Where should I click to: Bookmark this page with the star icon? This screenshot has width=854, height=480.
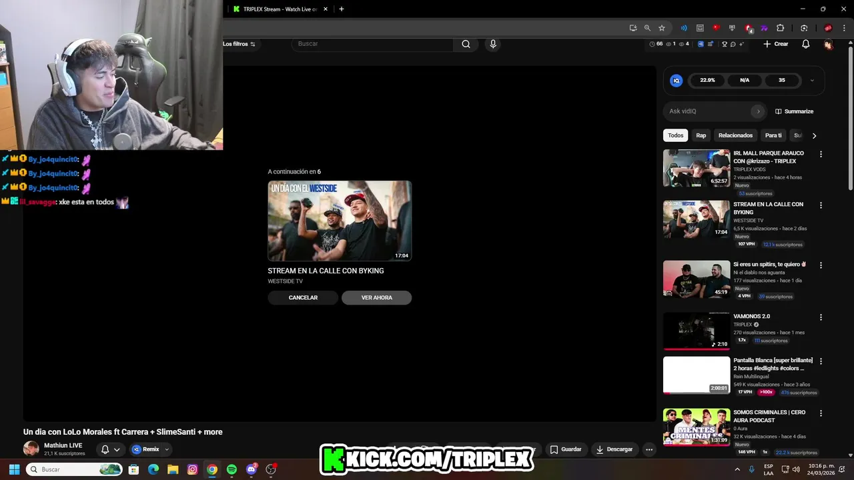coord(662,28)
